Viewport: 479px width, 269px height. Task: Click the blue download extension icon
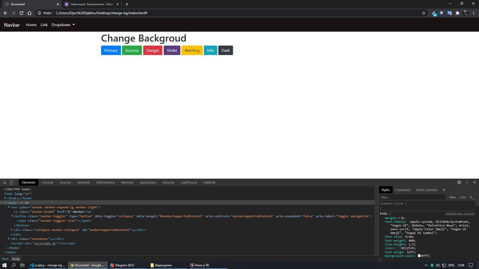pyautogui.click(x=442, y=13)
